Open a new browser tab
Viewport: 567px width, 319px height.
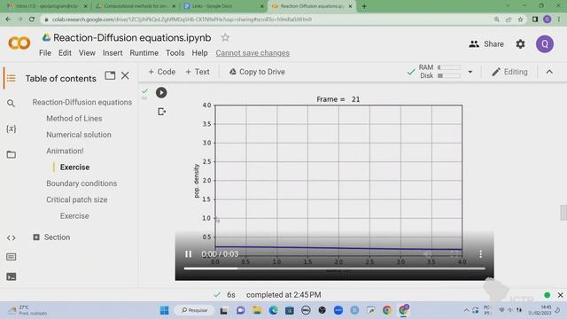point(364,6)
